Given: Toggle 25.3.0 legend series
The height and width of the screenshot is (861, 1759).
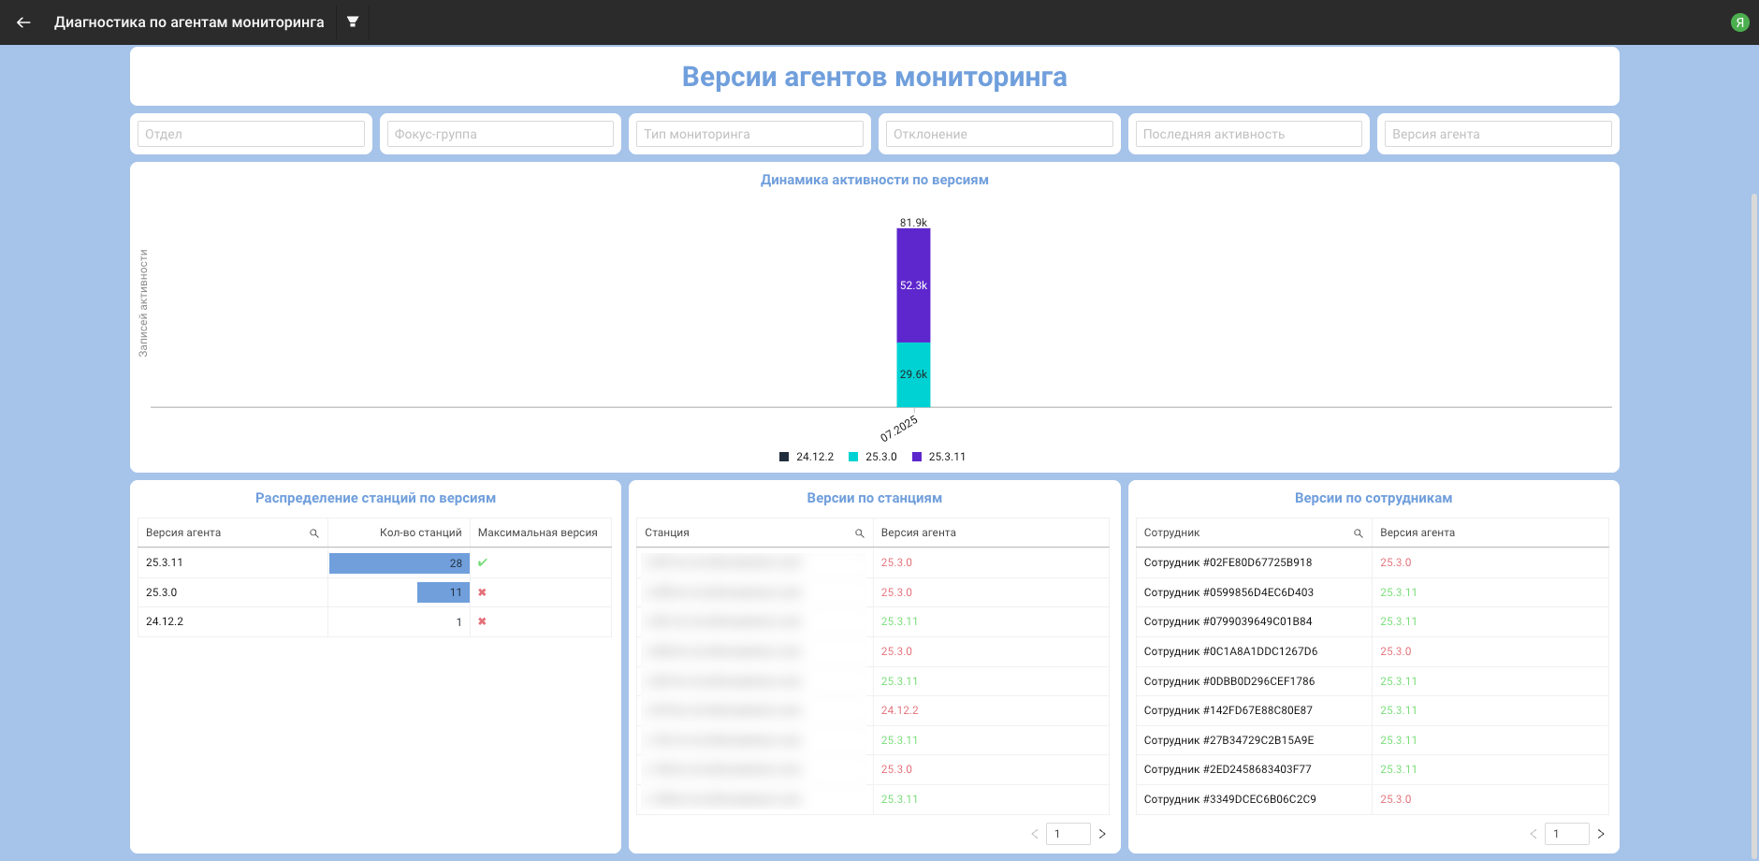Looking at the screenshot, I should (x=872, y=457).
